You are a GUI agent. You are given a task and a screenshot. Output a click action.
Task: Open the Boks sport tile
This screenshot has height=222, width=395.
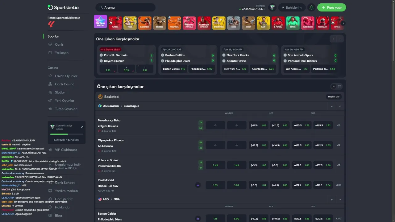pos(234,23)
